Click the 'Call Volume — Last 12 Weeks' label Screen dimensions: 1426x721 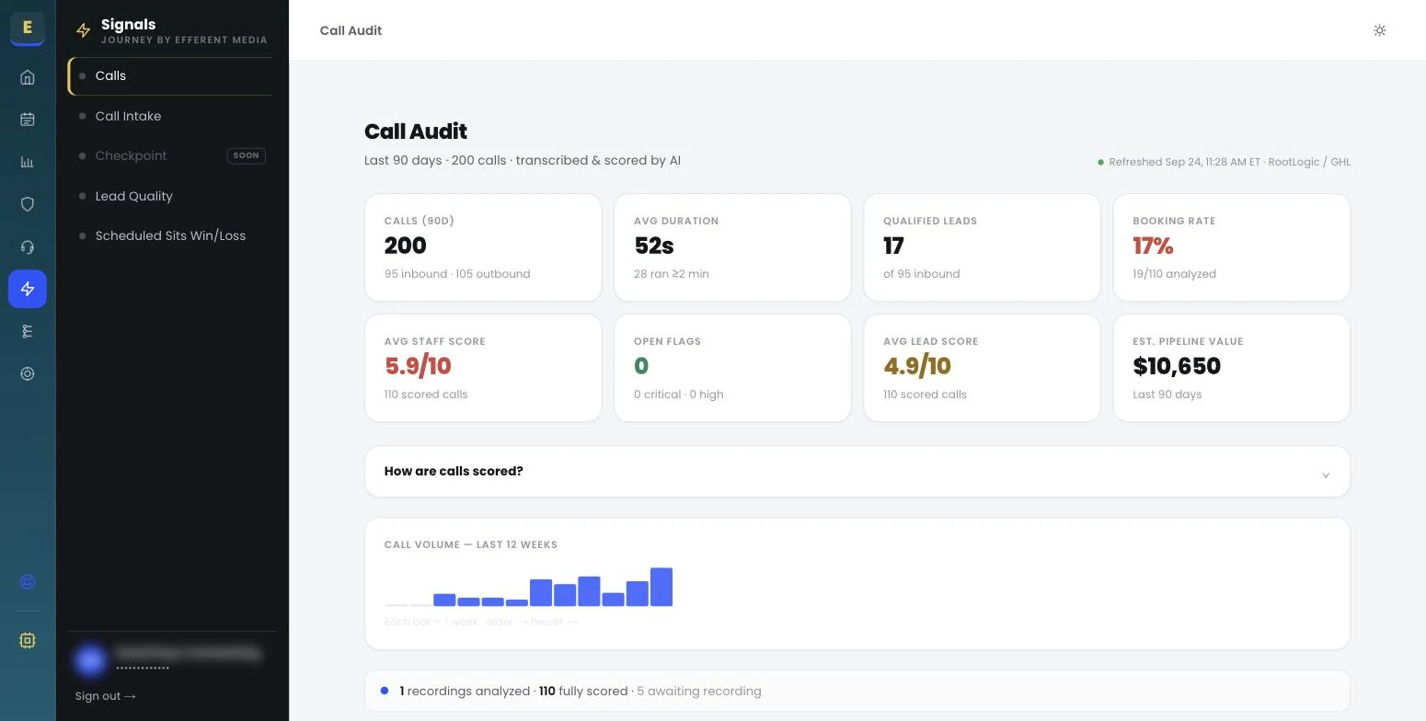pos(471,544)
